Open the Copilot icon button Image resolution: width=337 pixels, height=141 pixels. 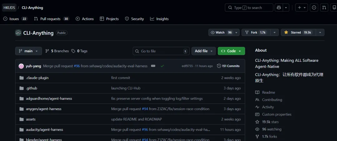tap(279, 7)
